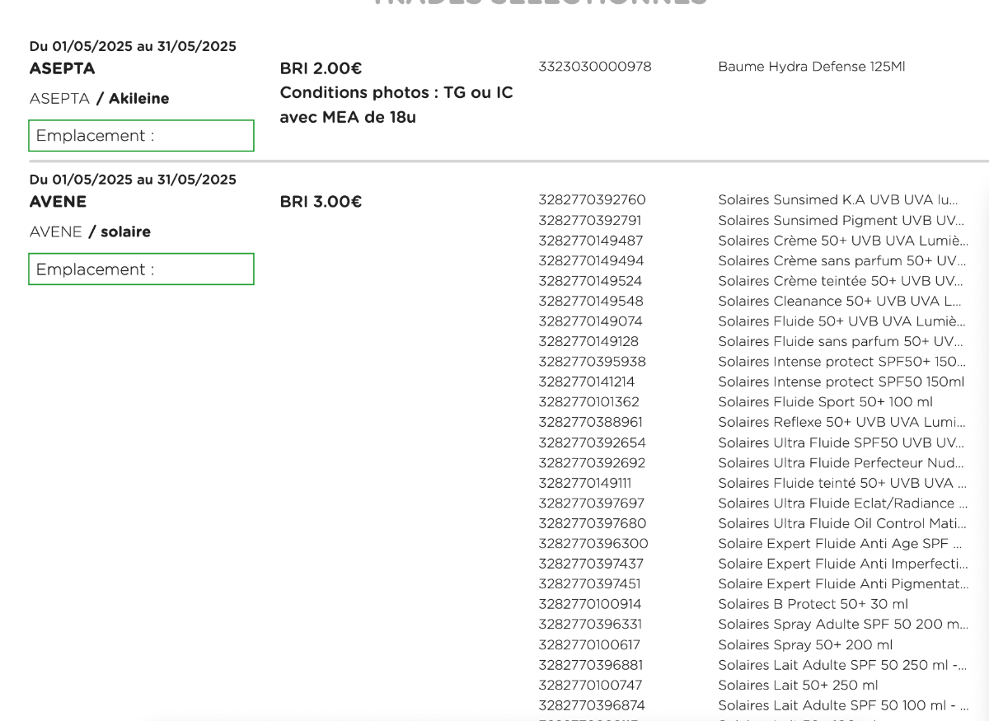The width and height of the screenshot is (989, 721).
Task: Click 'Solaires Fluide 50+ UVB UVA Lumiè...' product
Action: tap(841, 321)
